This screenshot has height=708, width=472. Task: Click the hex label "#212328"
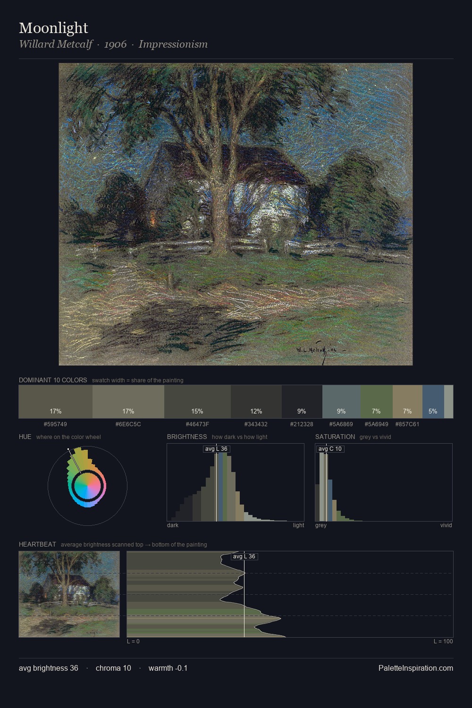point(302,424)
